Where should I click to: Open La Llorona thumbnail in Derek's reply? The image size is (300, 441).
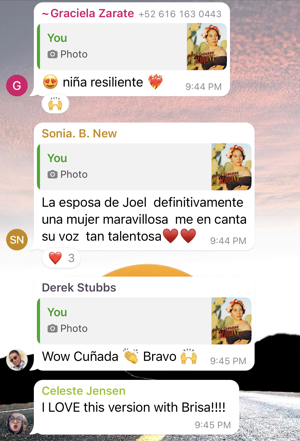231,321
